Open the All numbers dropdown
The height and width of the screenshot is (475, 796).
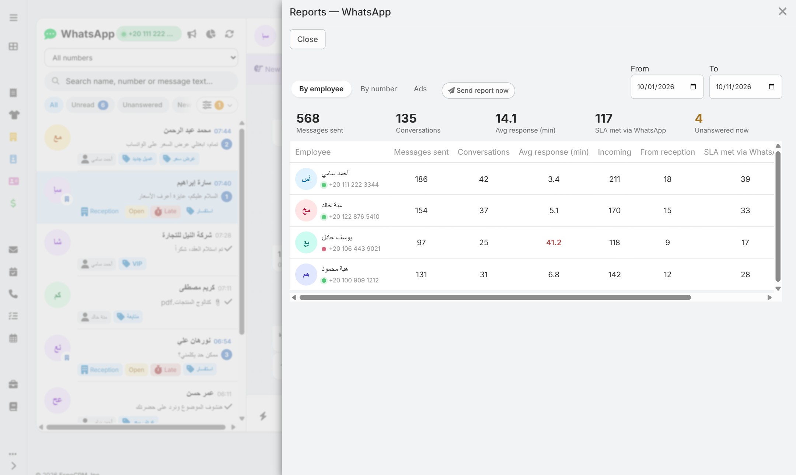141,58
